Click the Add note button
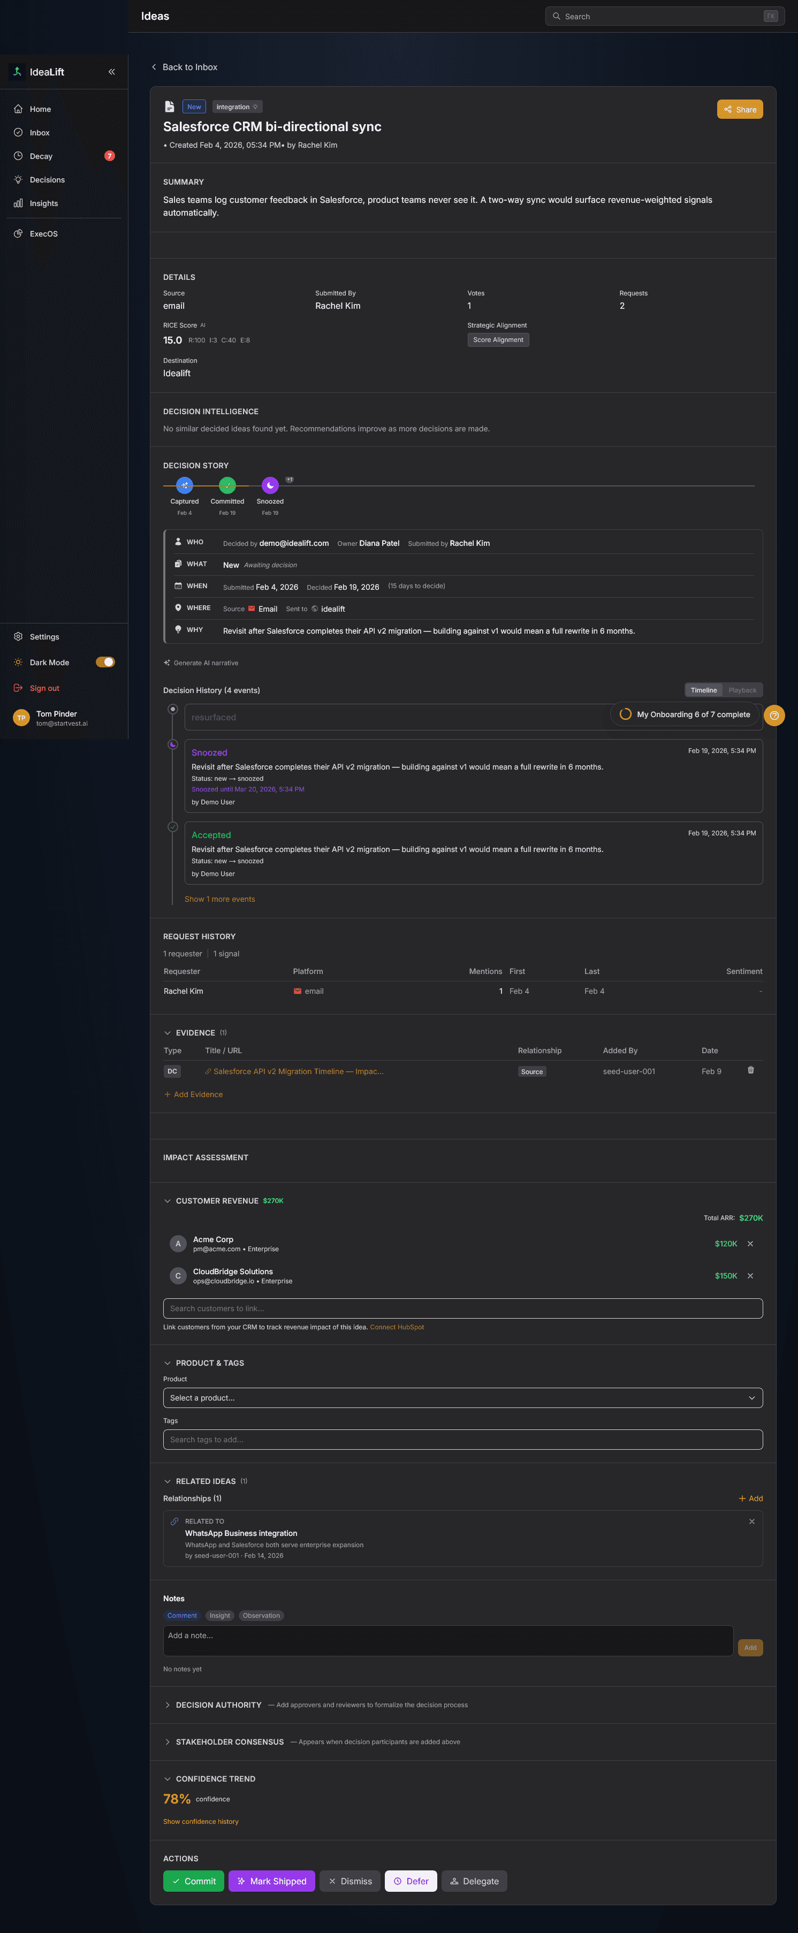This screenshot has width=798, height=1933. 750,1648
